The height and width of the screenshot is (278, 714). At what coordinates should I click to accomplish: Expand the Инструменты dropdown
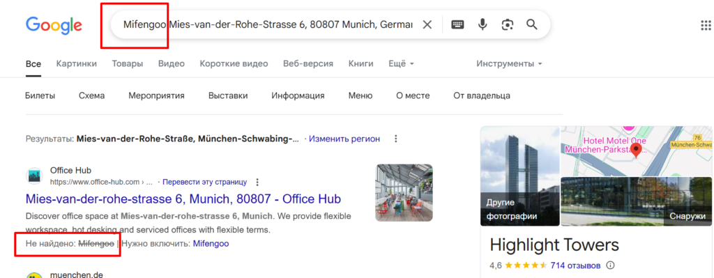click(x=509, y=63)
